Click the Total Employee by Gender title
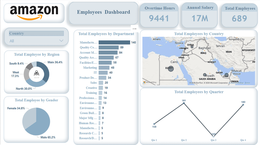Screen dimensions: 260x145 tap(37, 100)
